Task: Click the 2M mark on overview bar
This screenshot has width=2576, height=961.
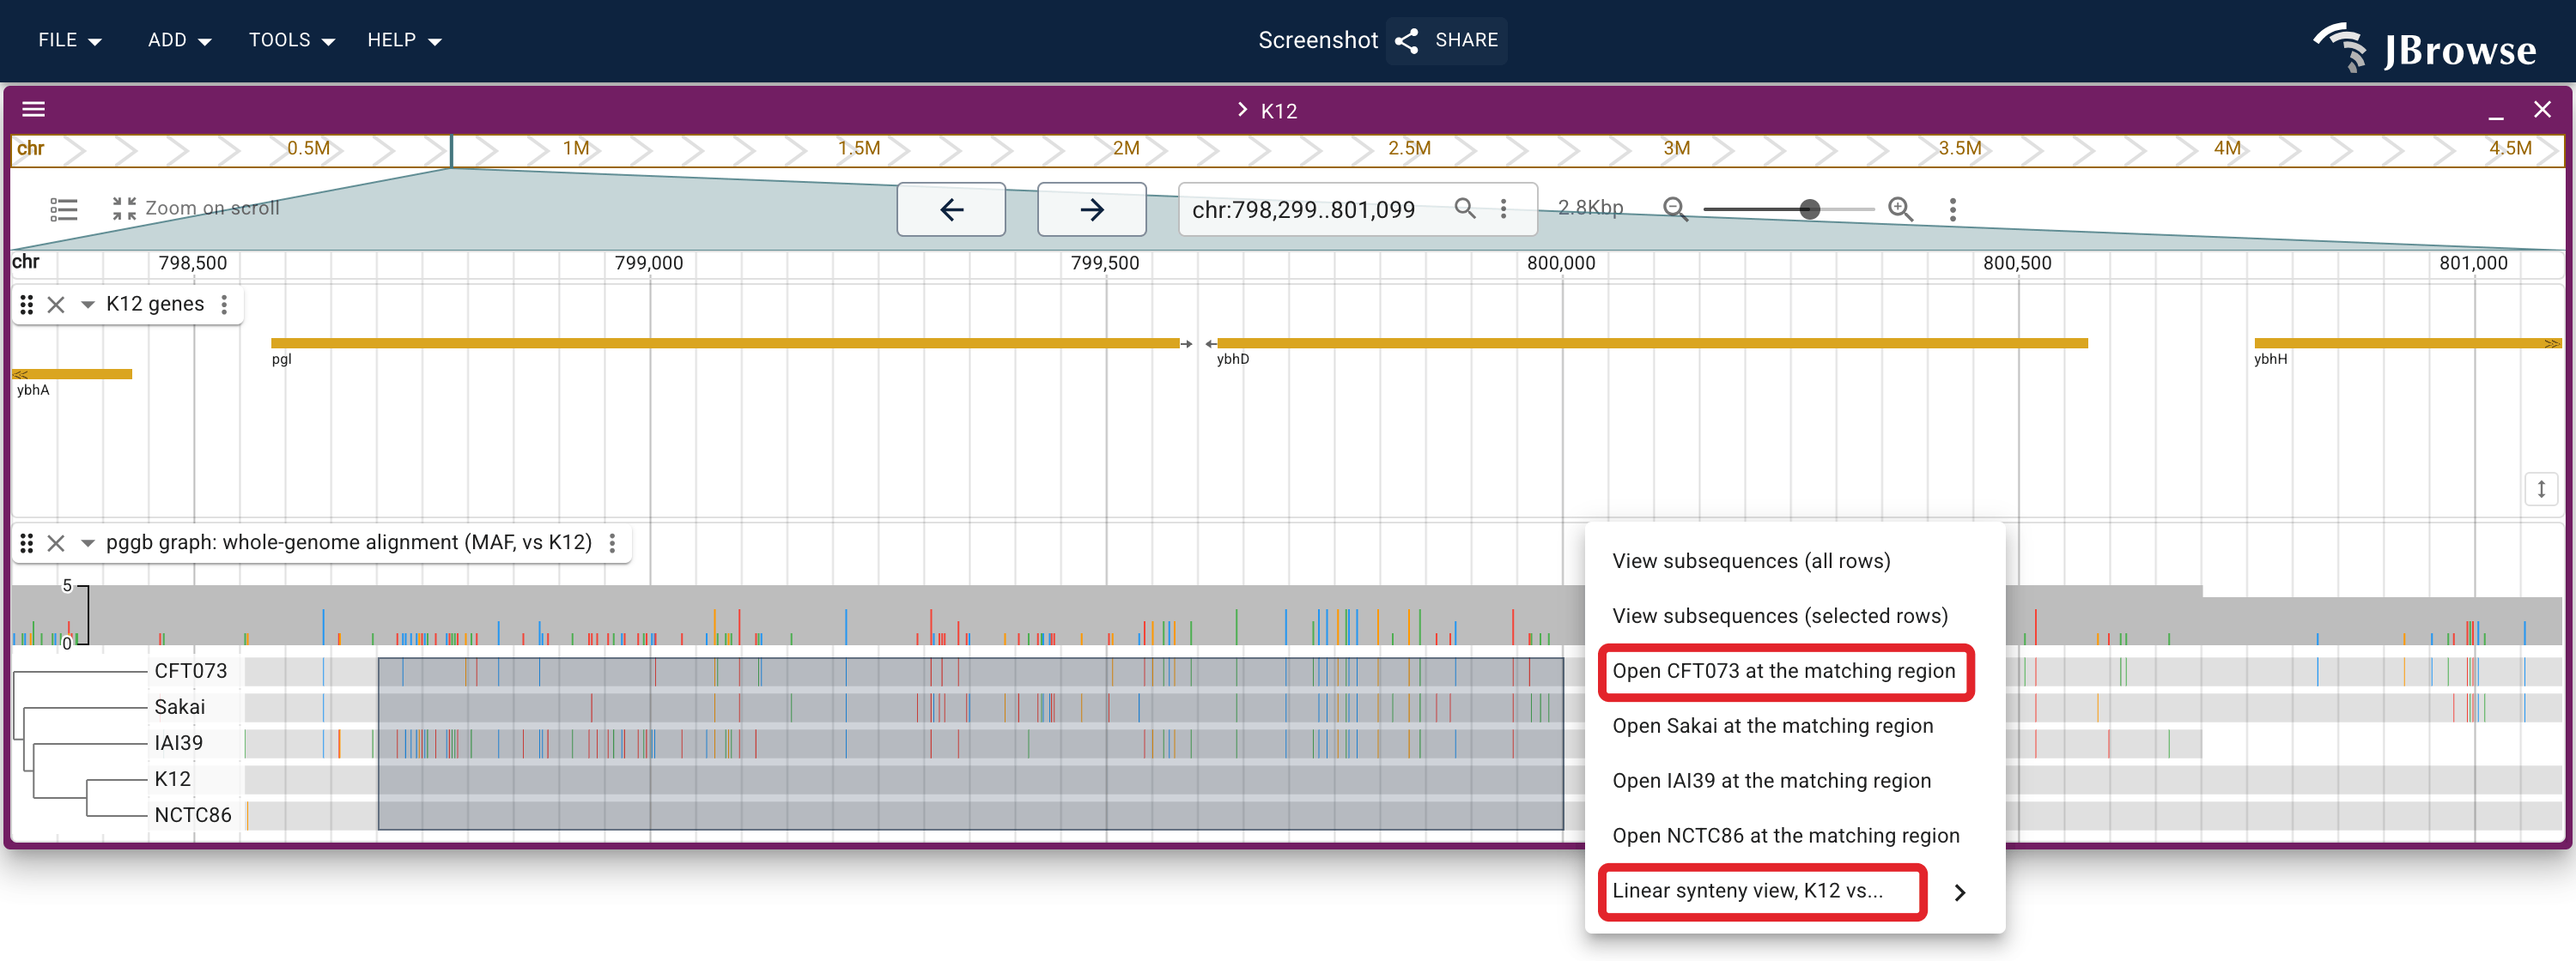Action: coord(1126,148)
